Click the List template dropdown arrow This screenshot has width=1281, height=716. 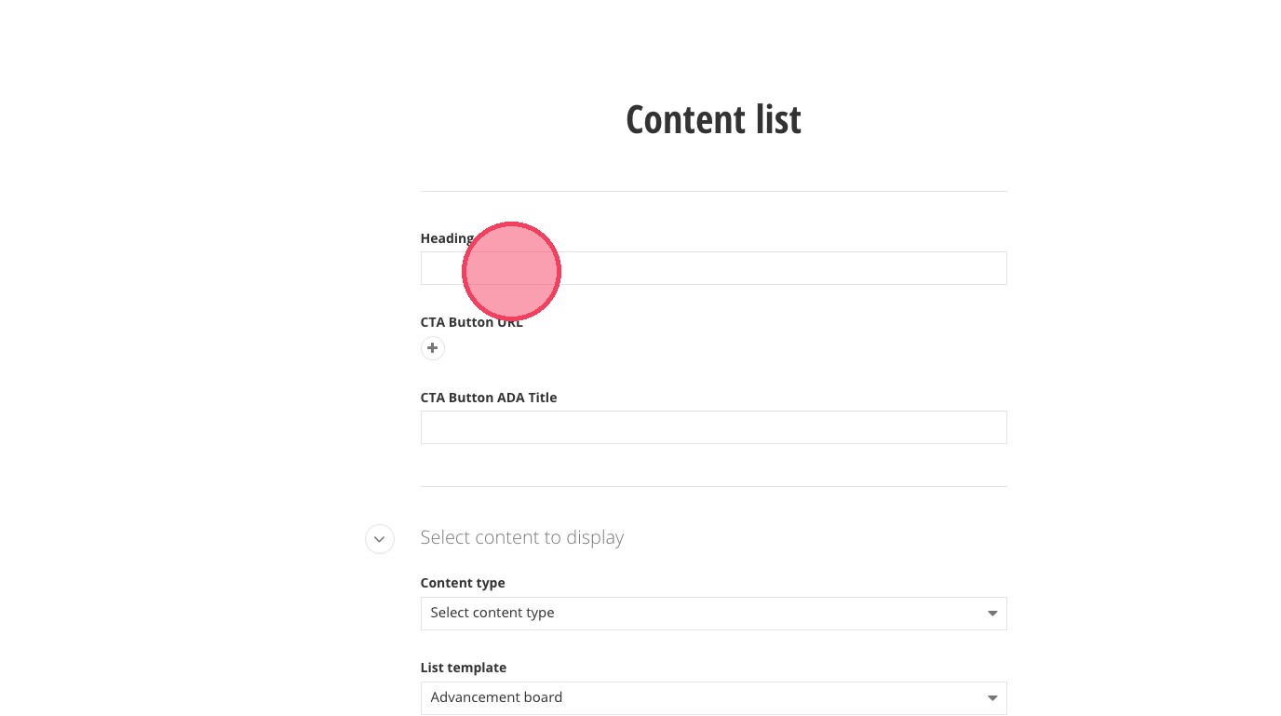(991, 698)
